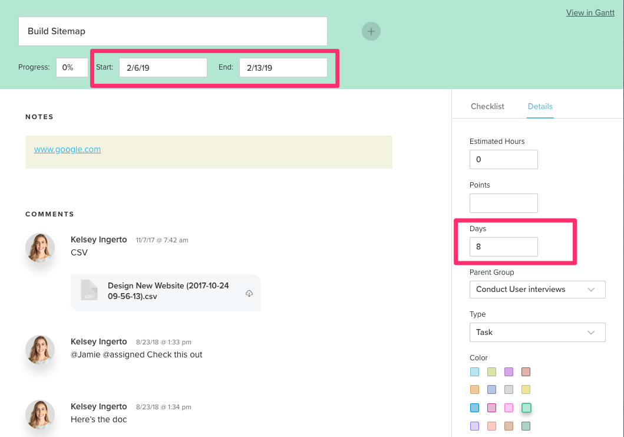This screenshot has width=624, height=437.
Task: Click the green plus button near the task title
Action: click(x=371, y=31)
